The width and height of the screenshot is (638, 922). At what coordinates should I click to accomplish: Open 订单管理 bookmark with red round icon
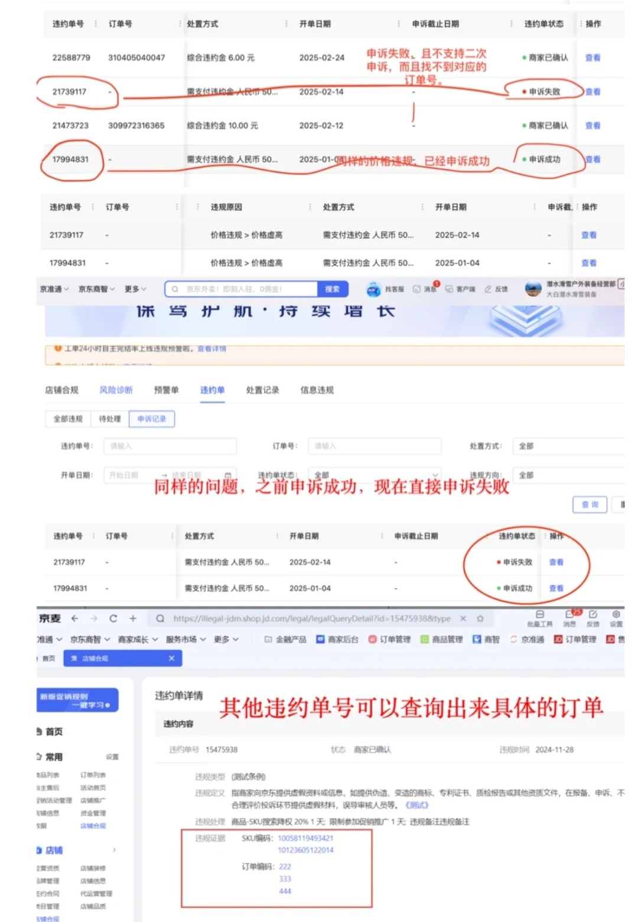click(x=389, y=639)
